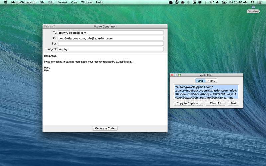
Task: Open the Dropbox menu bar icon
Action: click(200, 2)
